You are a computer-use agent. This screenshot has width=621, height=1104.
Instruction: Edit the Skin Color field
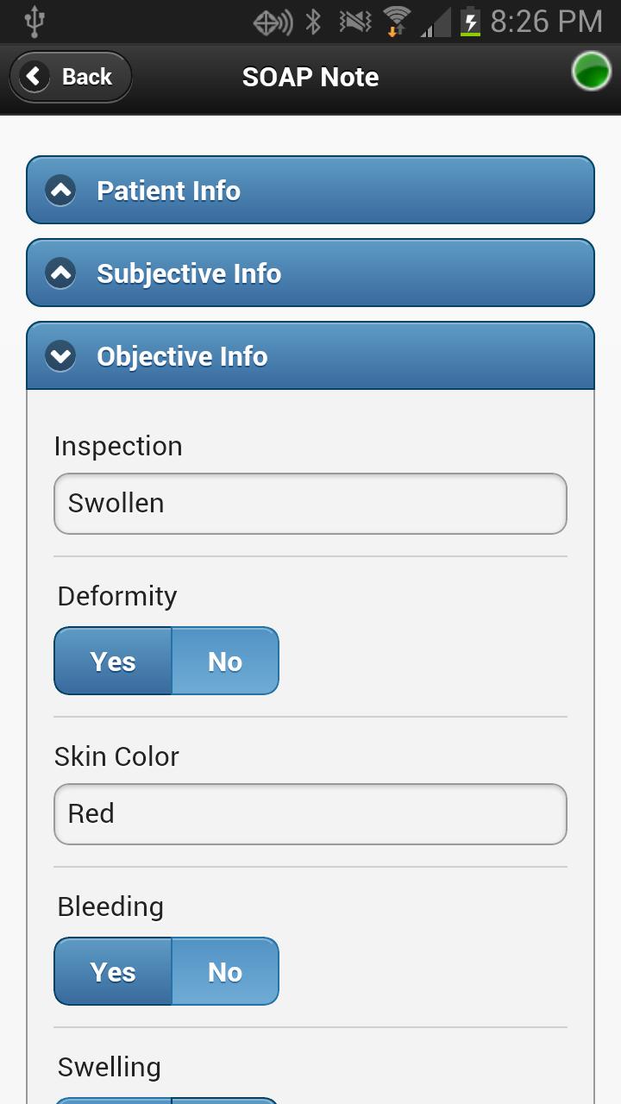click(x=310, y=814)
